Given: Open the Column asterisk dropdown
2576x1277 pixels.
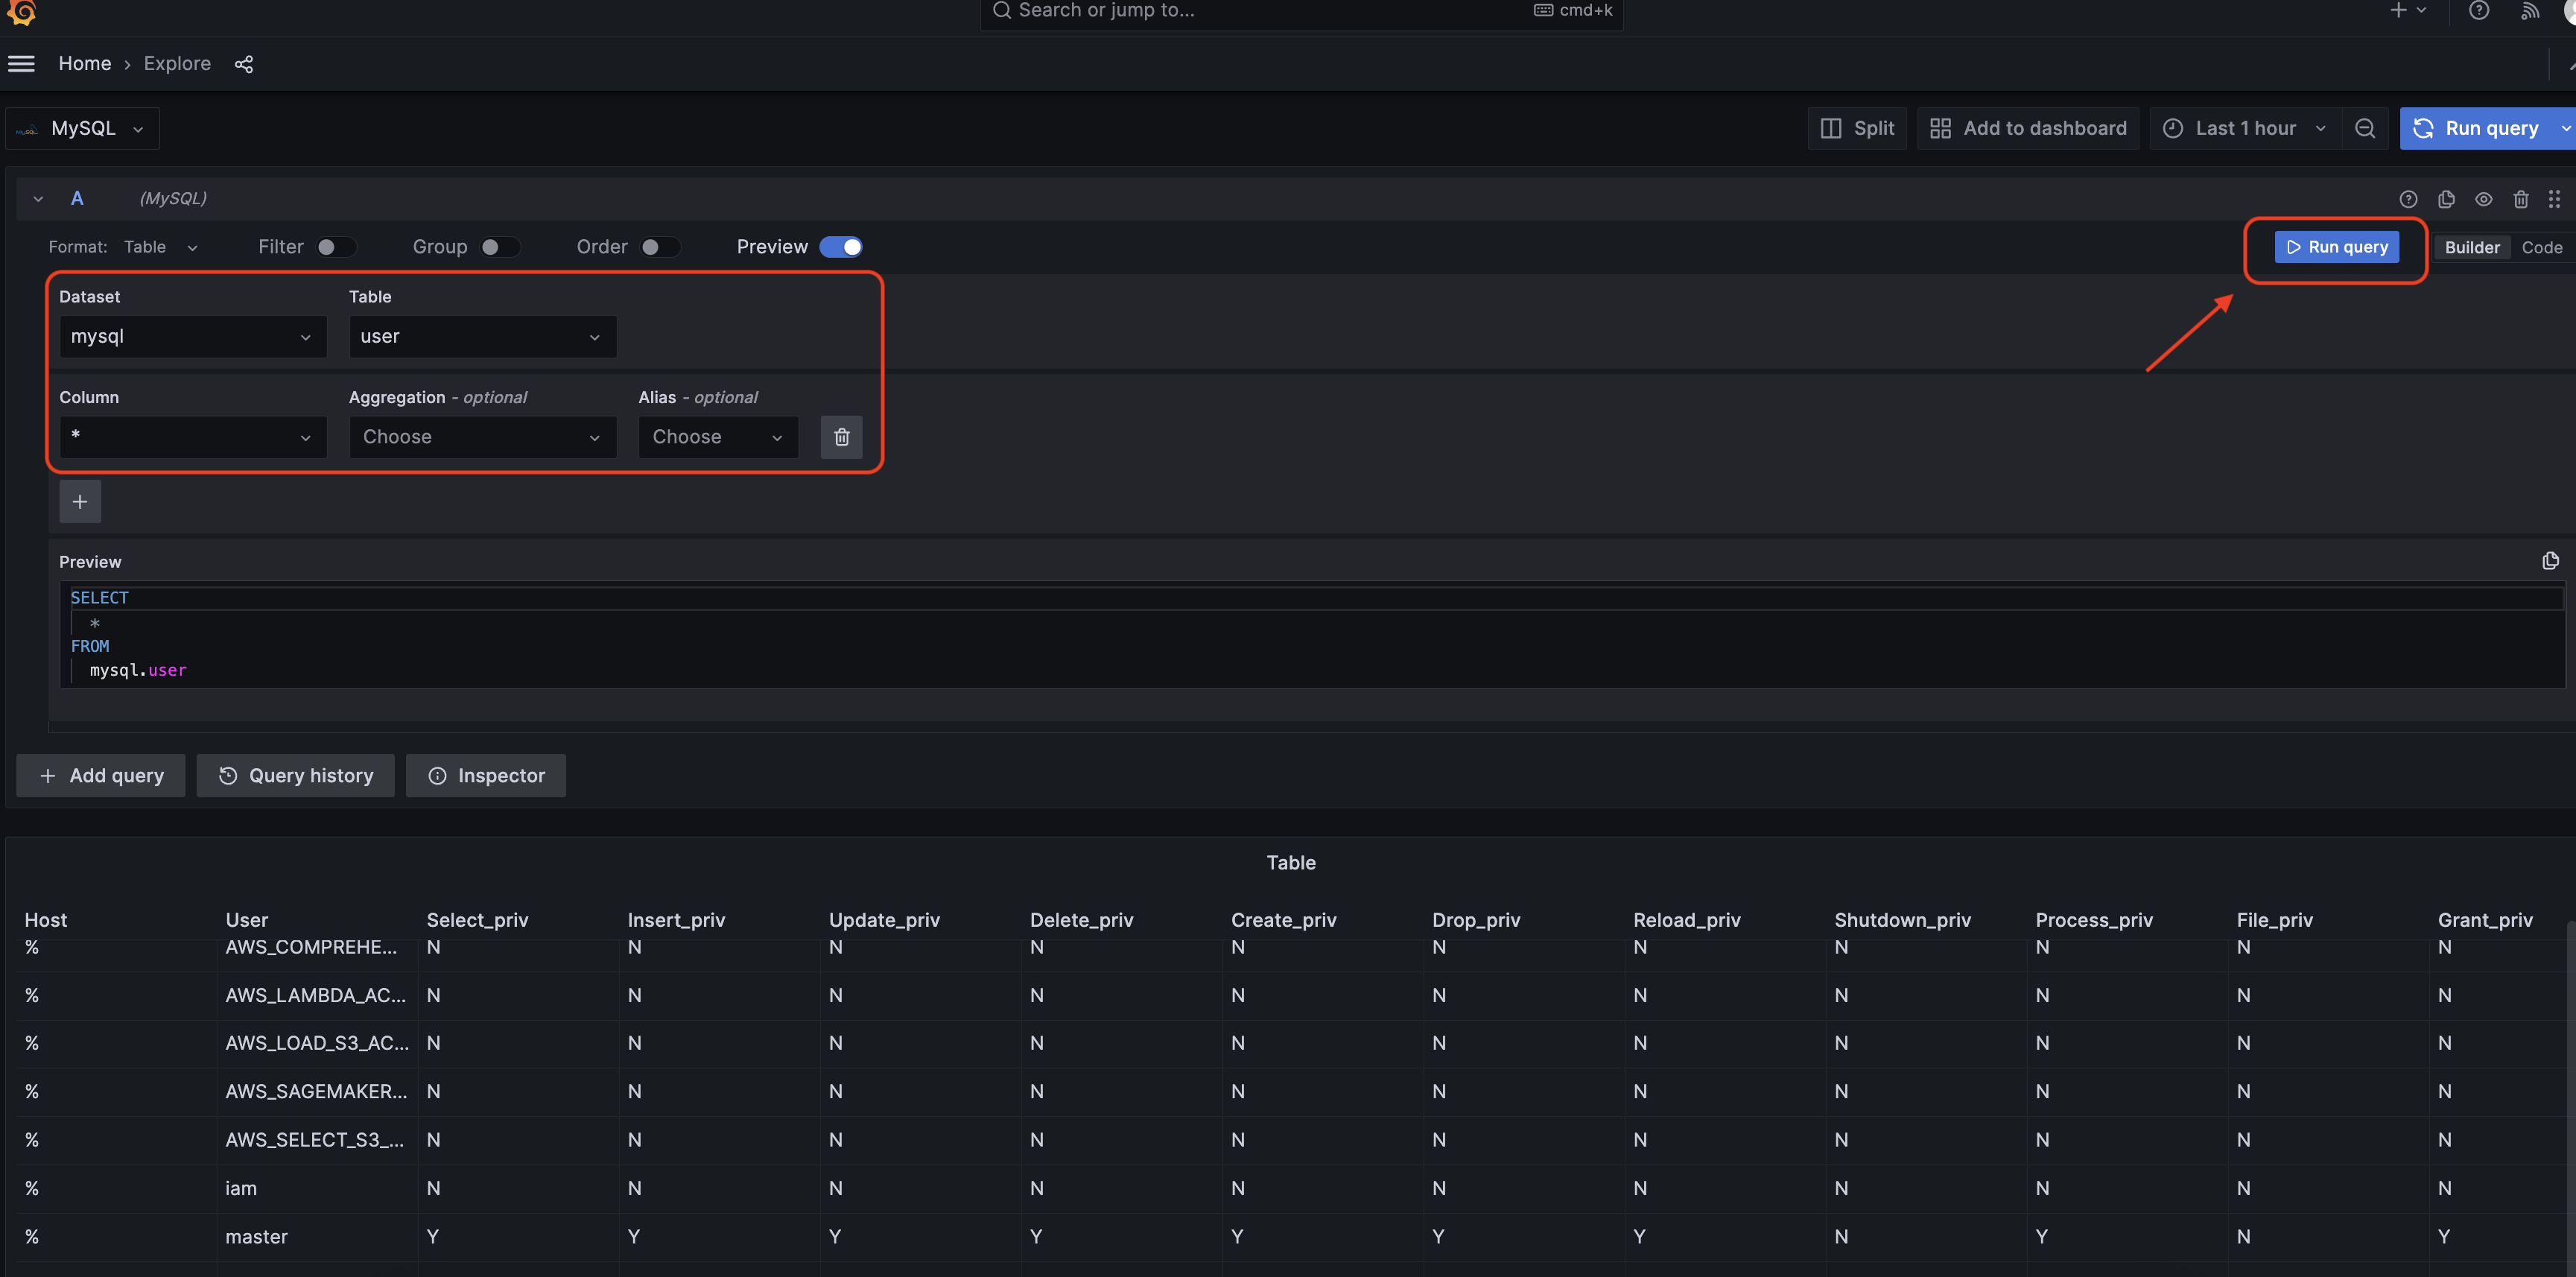Looking at the screenshot, I should (x=193, y=437).
